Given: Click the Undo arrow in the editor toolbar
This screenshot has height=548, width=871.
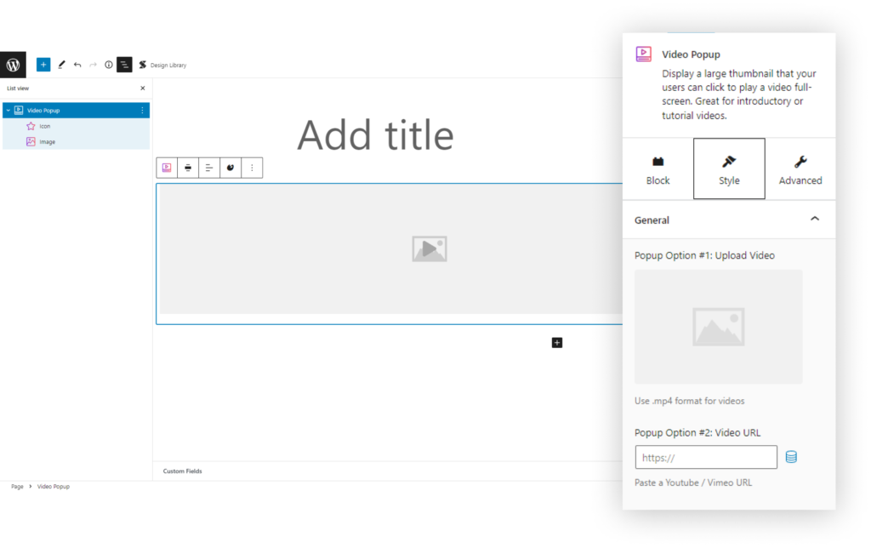Looking at the screenshot, I should point(77,65).
